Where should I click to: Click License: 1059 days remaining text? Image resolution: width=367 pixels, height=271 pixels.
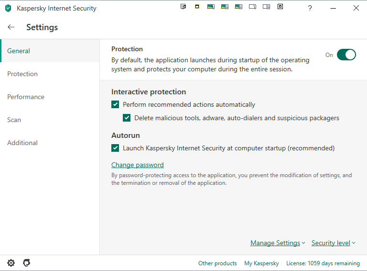[323, 263]
